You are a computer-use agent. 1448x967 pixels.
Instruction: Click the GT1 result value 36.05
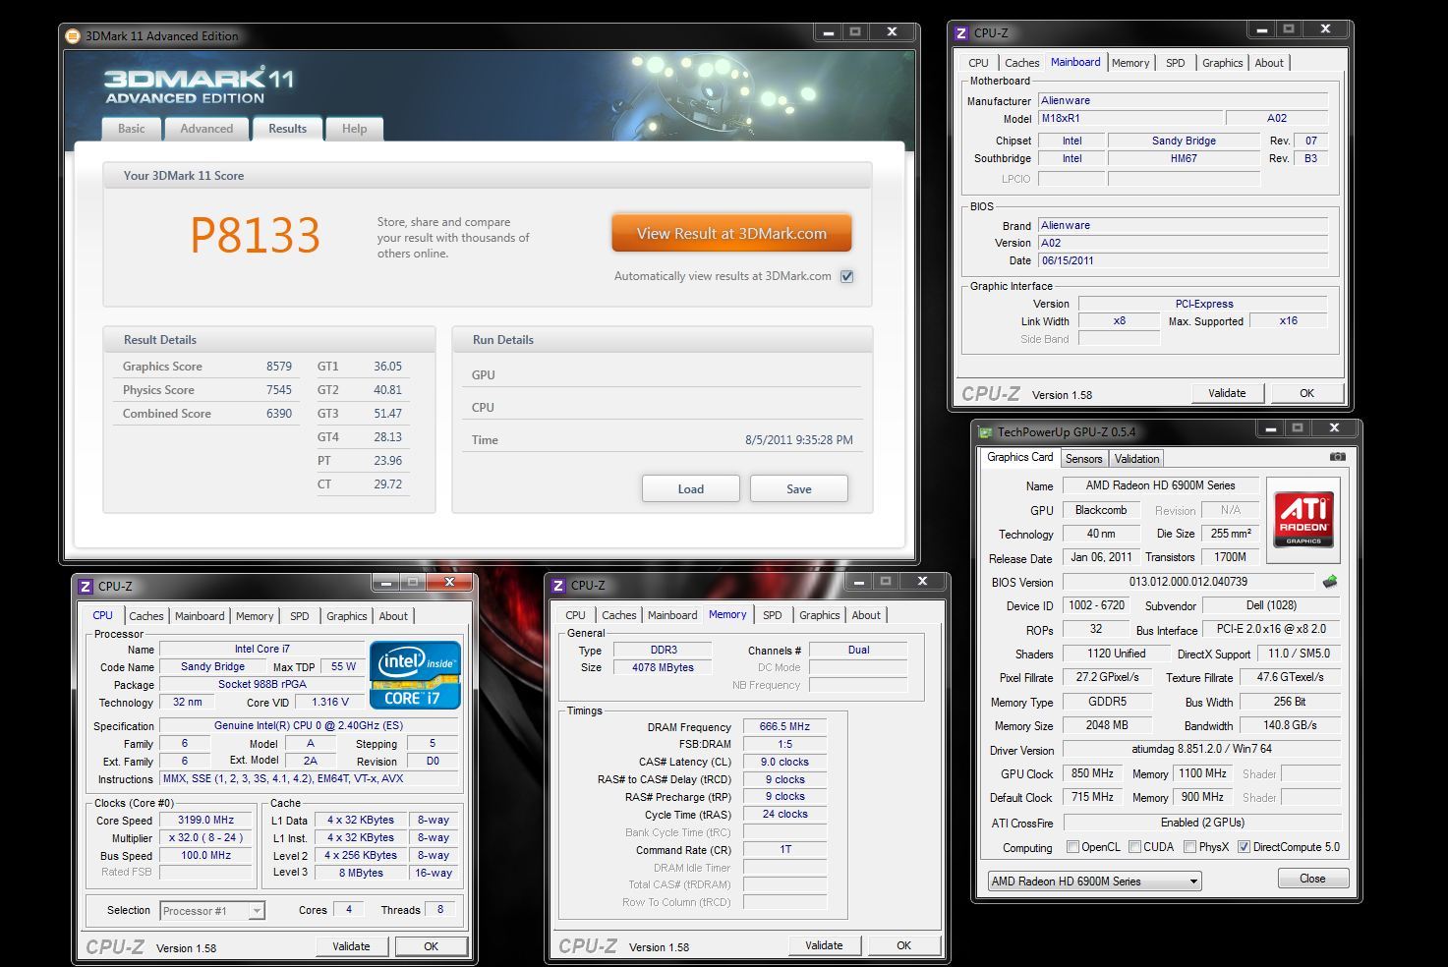(x=387, y=367)
